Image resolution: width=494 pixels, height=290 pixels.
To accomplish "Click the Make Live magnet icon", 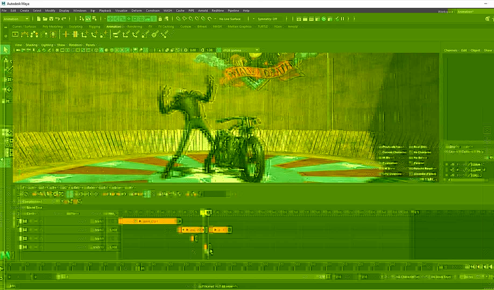I will [x=210, y=19].
